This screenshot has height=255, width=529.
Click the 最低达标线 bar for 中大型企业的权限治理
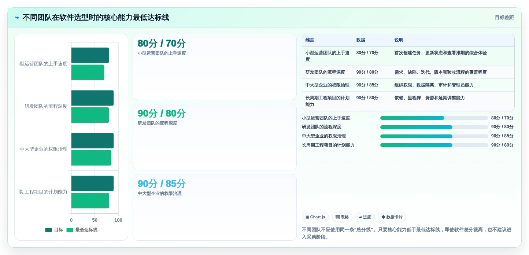(91, 158)
